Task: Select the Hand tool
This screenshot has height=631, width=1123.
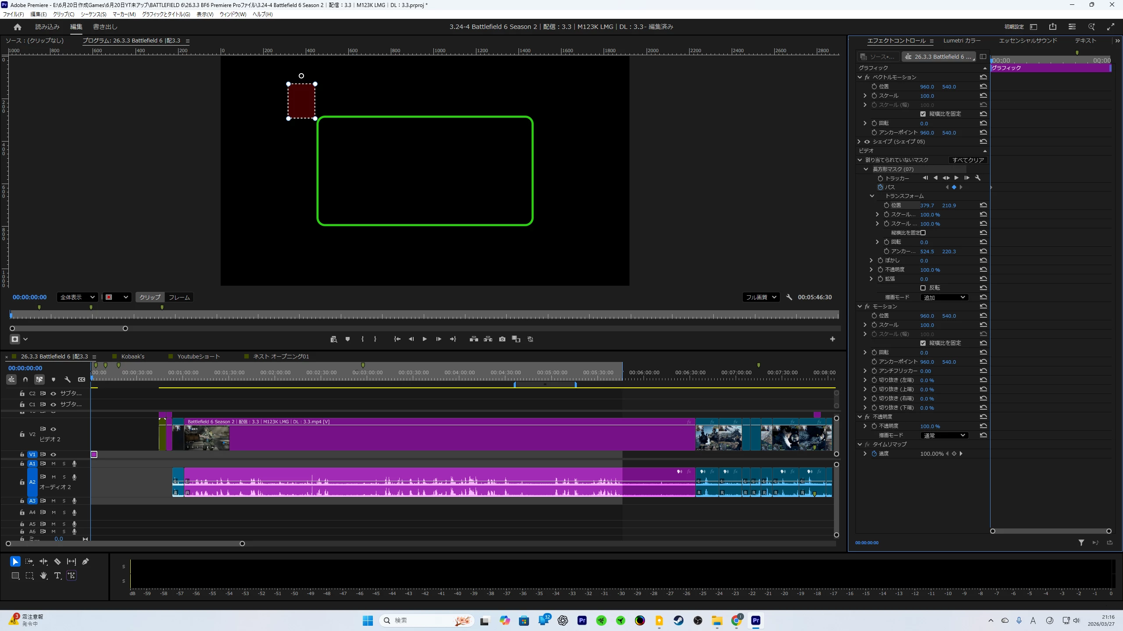Action: coord(43,576)
